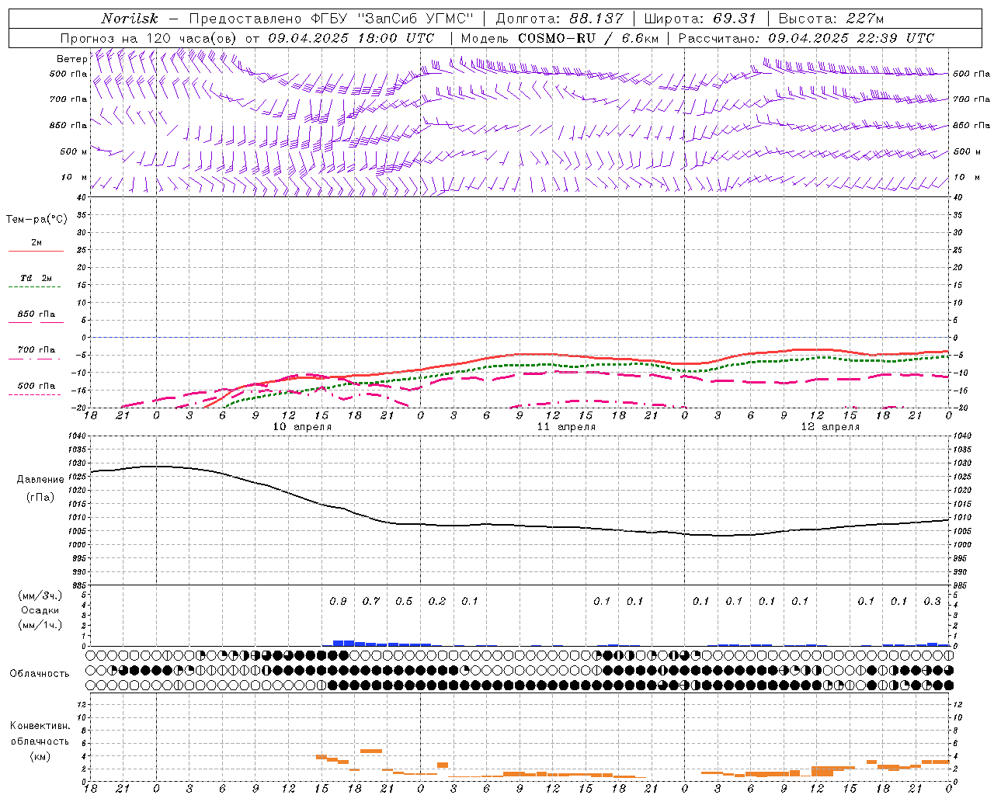994x795 pixels.
Task: Click the "700 гПа" temperature legend entry
Action: coord(36,350)
